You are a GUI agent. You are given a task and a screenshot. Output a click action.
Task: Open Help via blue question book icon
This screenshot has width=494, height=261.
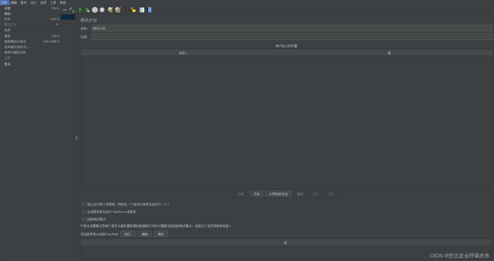tap(149, 10)
